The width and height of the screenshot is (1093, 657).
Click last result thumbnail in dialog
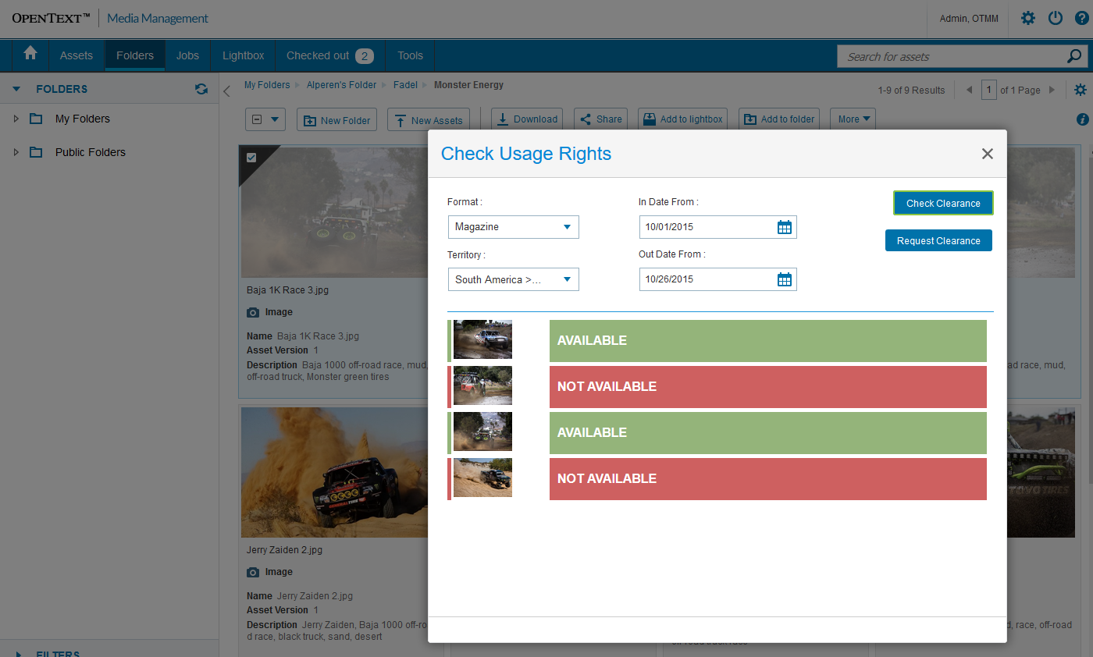(482, 478)
